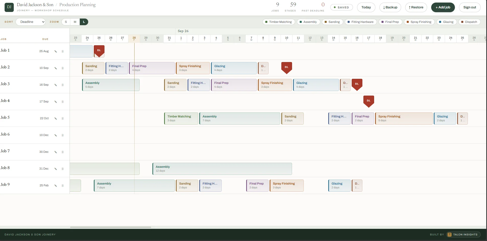The height and width of the screenshot is (241, 487).
Task: Open the Sort by Deadline dropdown
Action: click(x=31, y=22)
